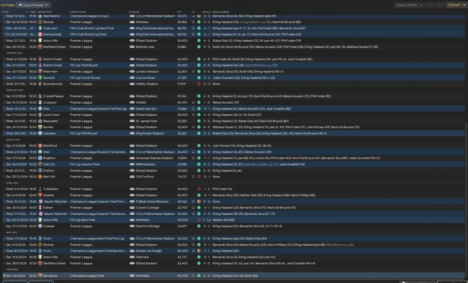Click the stadium icon beside Stadio San Siro
The image size is (468, 283).
[x=132, y=109]
